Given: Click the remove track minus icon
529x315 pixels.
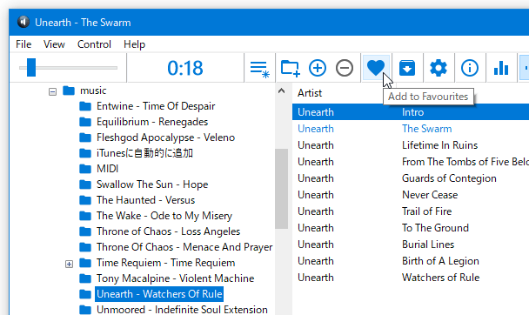Looking at the screenshot, I should click(345, 68).
